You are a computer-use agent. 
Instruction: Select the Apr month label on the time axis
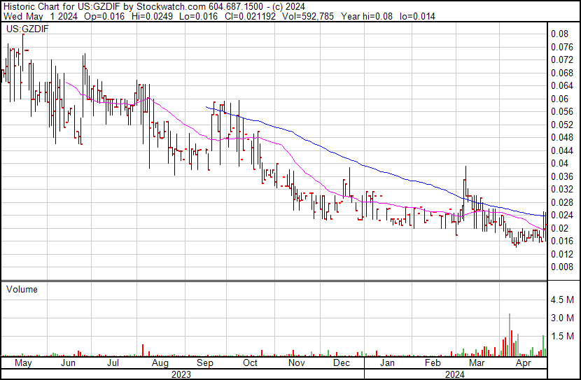[522, 363]
